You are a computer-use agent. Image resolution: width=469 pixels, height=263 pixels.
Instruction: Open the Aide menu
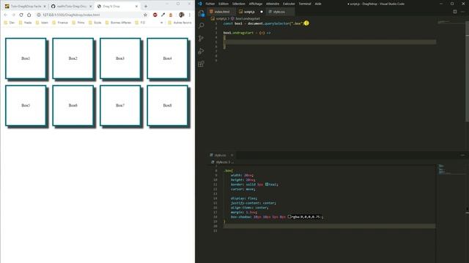click(318, 4)
